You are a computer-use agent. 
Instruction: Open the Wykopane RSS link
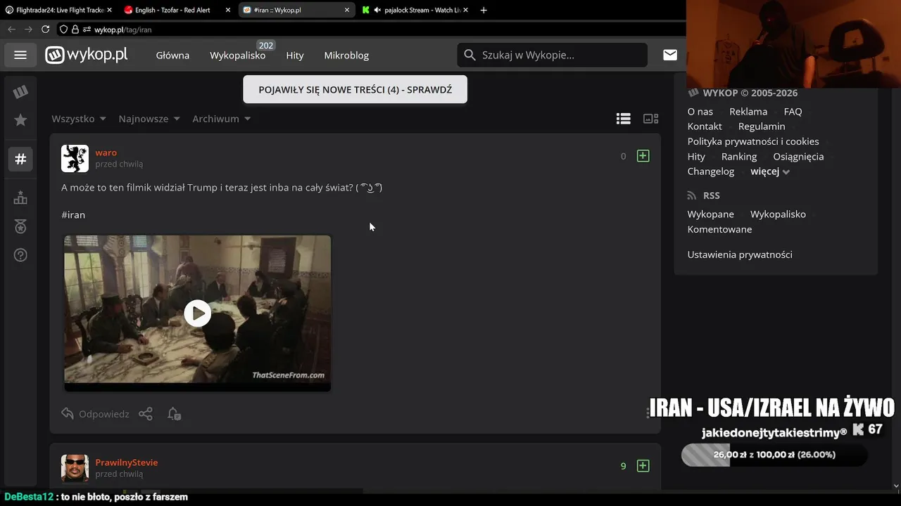[x=711, y=214]
